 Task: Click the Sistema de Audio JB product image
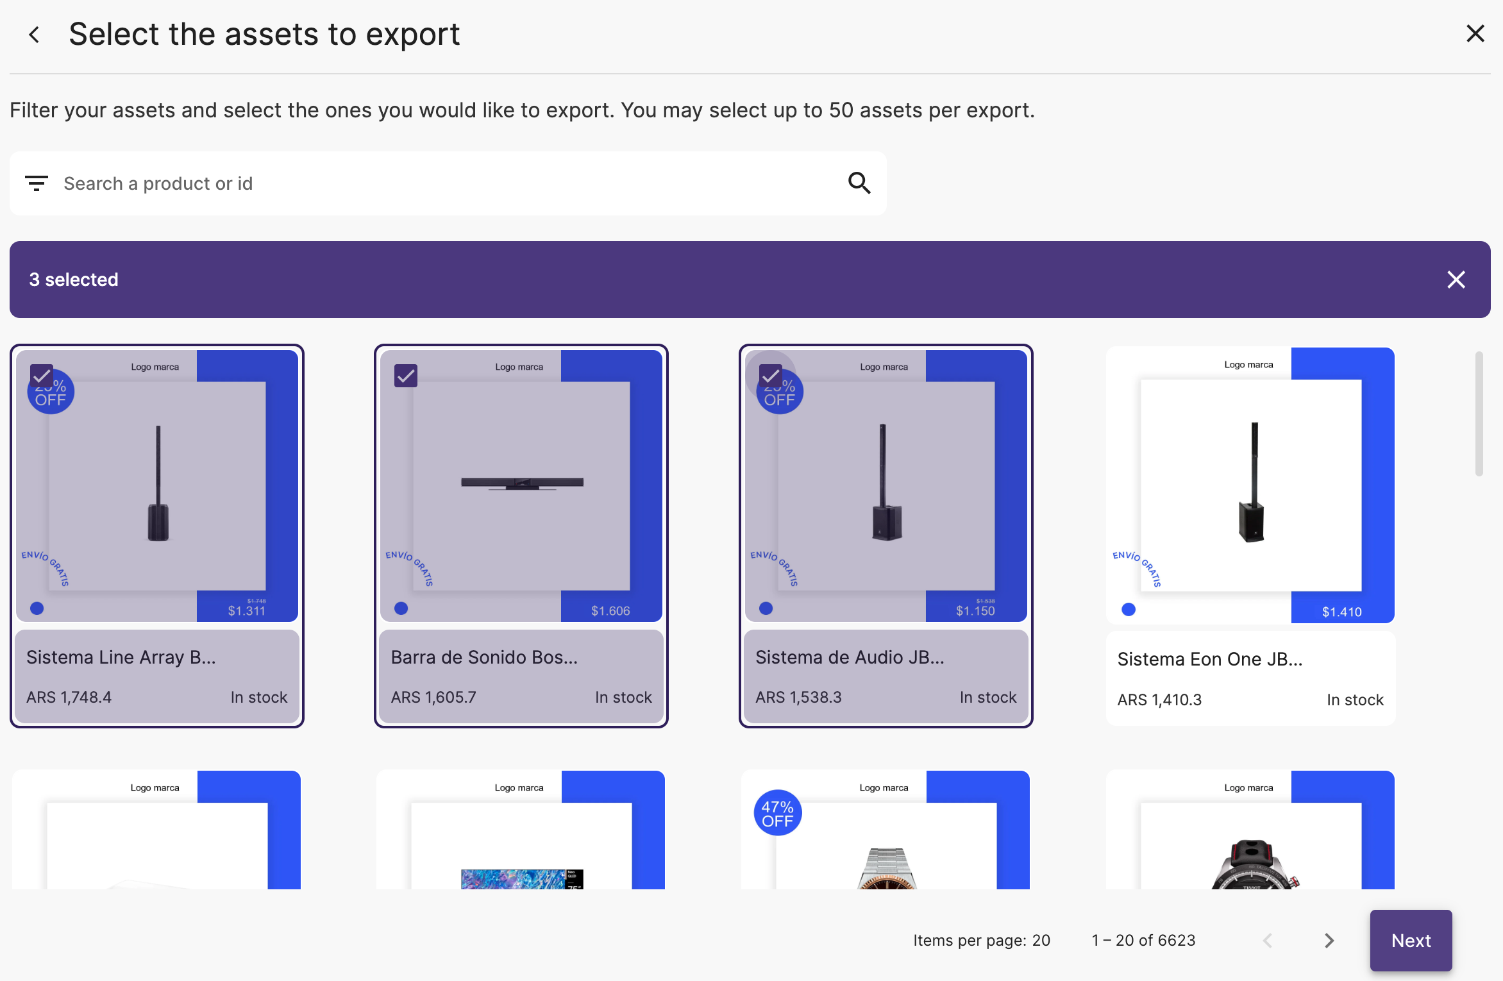[886, 485]
